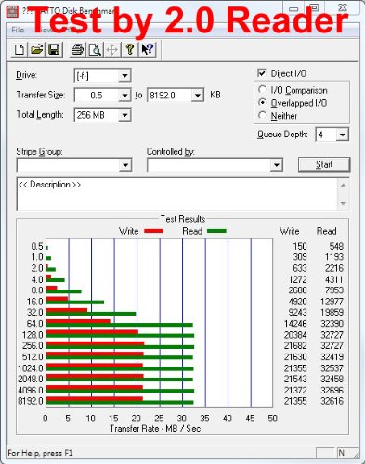Open Print Preview toolbar icon
The width and height of the screenshot is (365, 464).
[95, 49]
